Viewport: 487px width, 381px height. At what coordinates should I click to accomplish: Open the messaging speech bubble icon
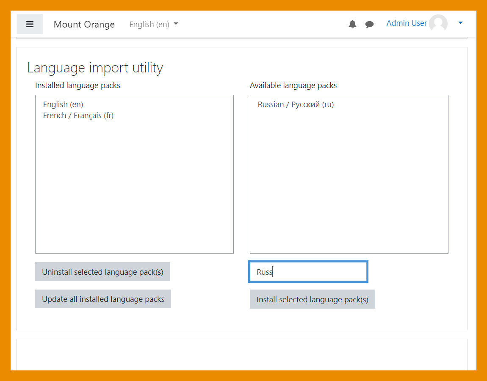(369, 24)
